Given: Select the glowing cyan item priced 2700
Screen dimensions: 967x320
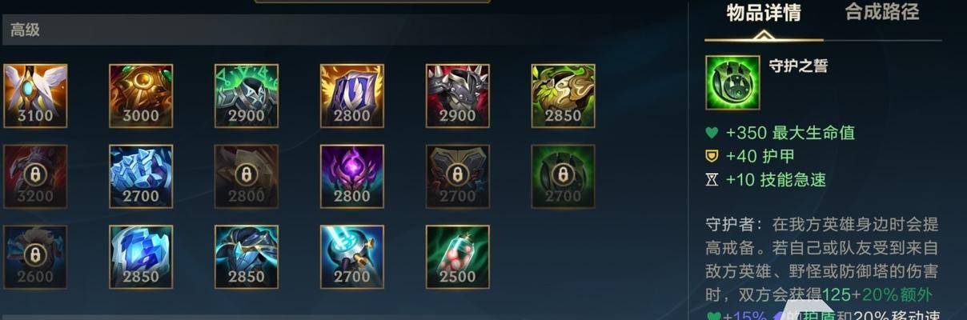Looking at the screenshot, I should pyautogui.click(x=352, y=257).
